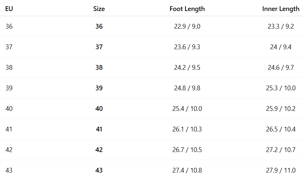Select bold size 40 cell
Viewport: 303px width, 177px height.
[99, 109]
